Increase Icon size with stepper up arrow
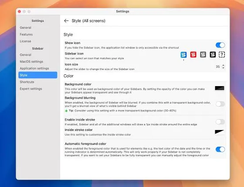The width and height of the screenshot is (244, 187). tap(223, 65)
